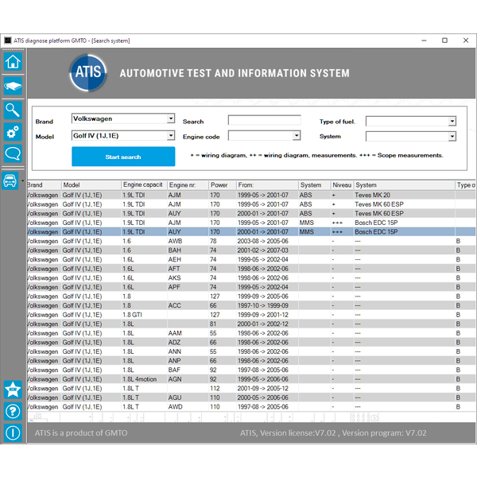Click the NEW star icon

12,389
